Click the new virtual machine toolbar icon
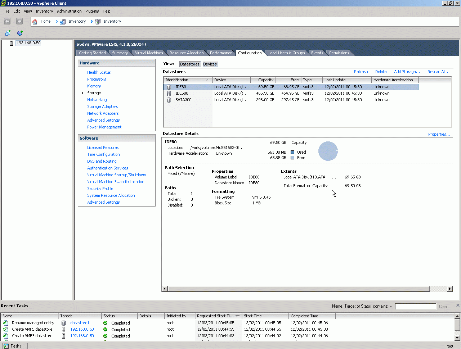The image size is (461, 349). pyautogui.click(x=8, y=33)
